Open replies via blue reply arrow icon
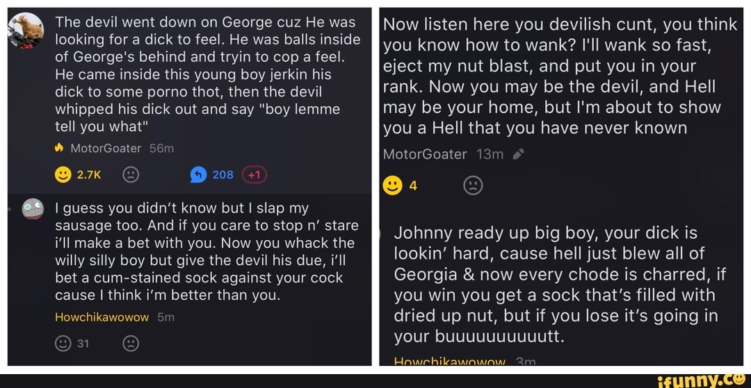This screenshot has width=751, height=388. (198, 175)
